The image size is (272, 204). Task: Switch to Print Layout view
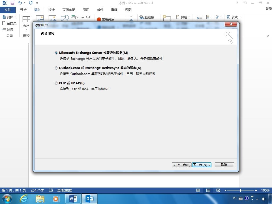tap(208, 190)
